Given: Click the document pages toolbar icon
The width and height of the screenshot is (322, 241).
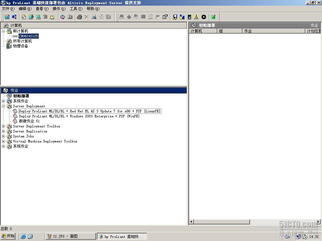Looking at the screenshot, I should [x=70, y=17].
